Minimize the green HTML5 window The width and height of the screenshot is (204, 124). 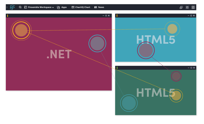click(x=188, y=68)
